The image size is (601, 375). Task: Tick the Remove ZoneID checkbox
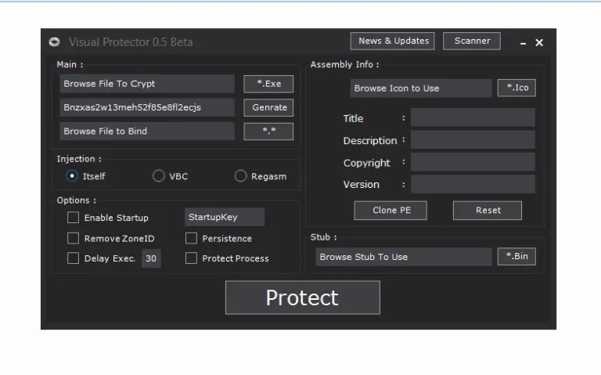[74, 238]
